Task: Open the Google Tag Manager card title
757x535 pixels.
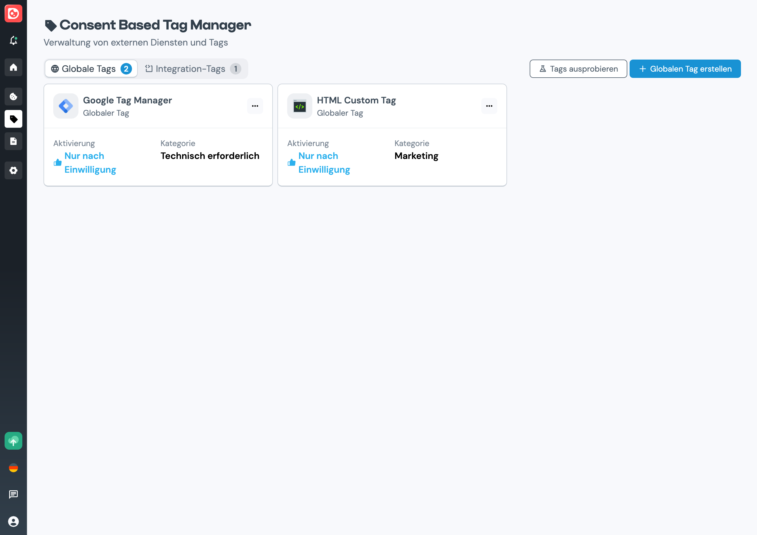Action: click(127, 100)
